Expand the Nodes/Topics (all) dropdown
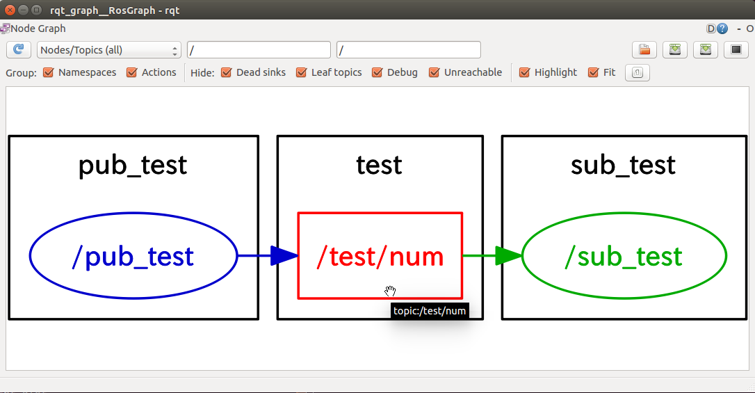This screenshot has height=393, width=755. click(108, 50)
